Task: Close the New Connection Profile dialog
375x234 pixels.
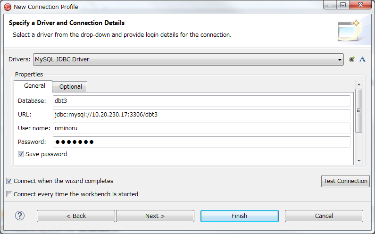Action: (x=360, y=5)
